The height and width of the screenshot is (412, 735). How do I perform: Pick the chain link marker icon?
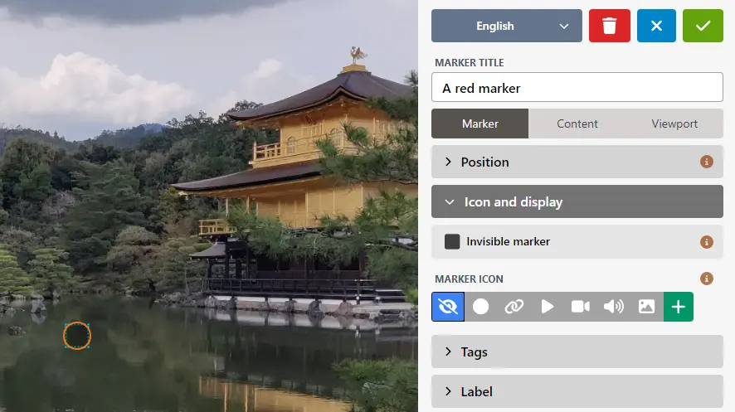[x=514, y=307]
